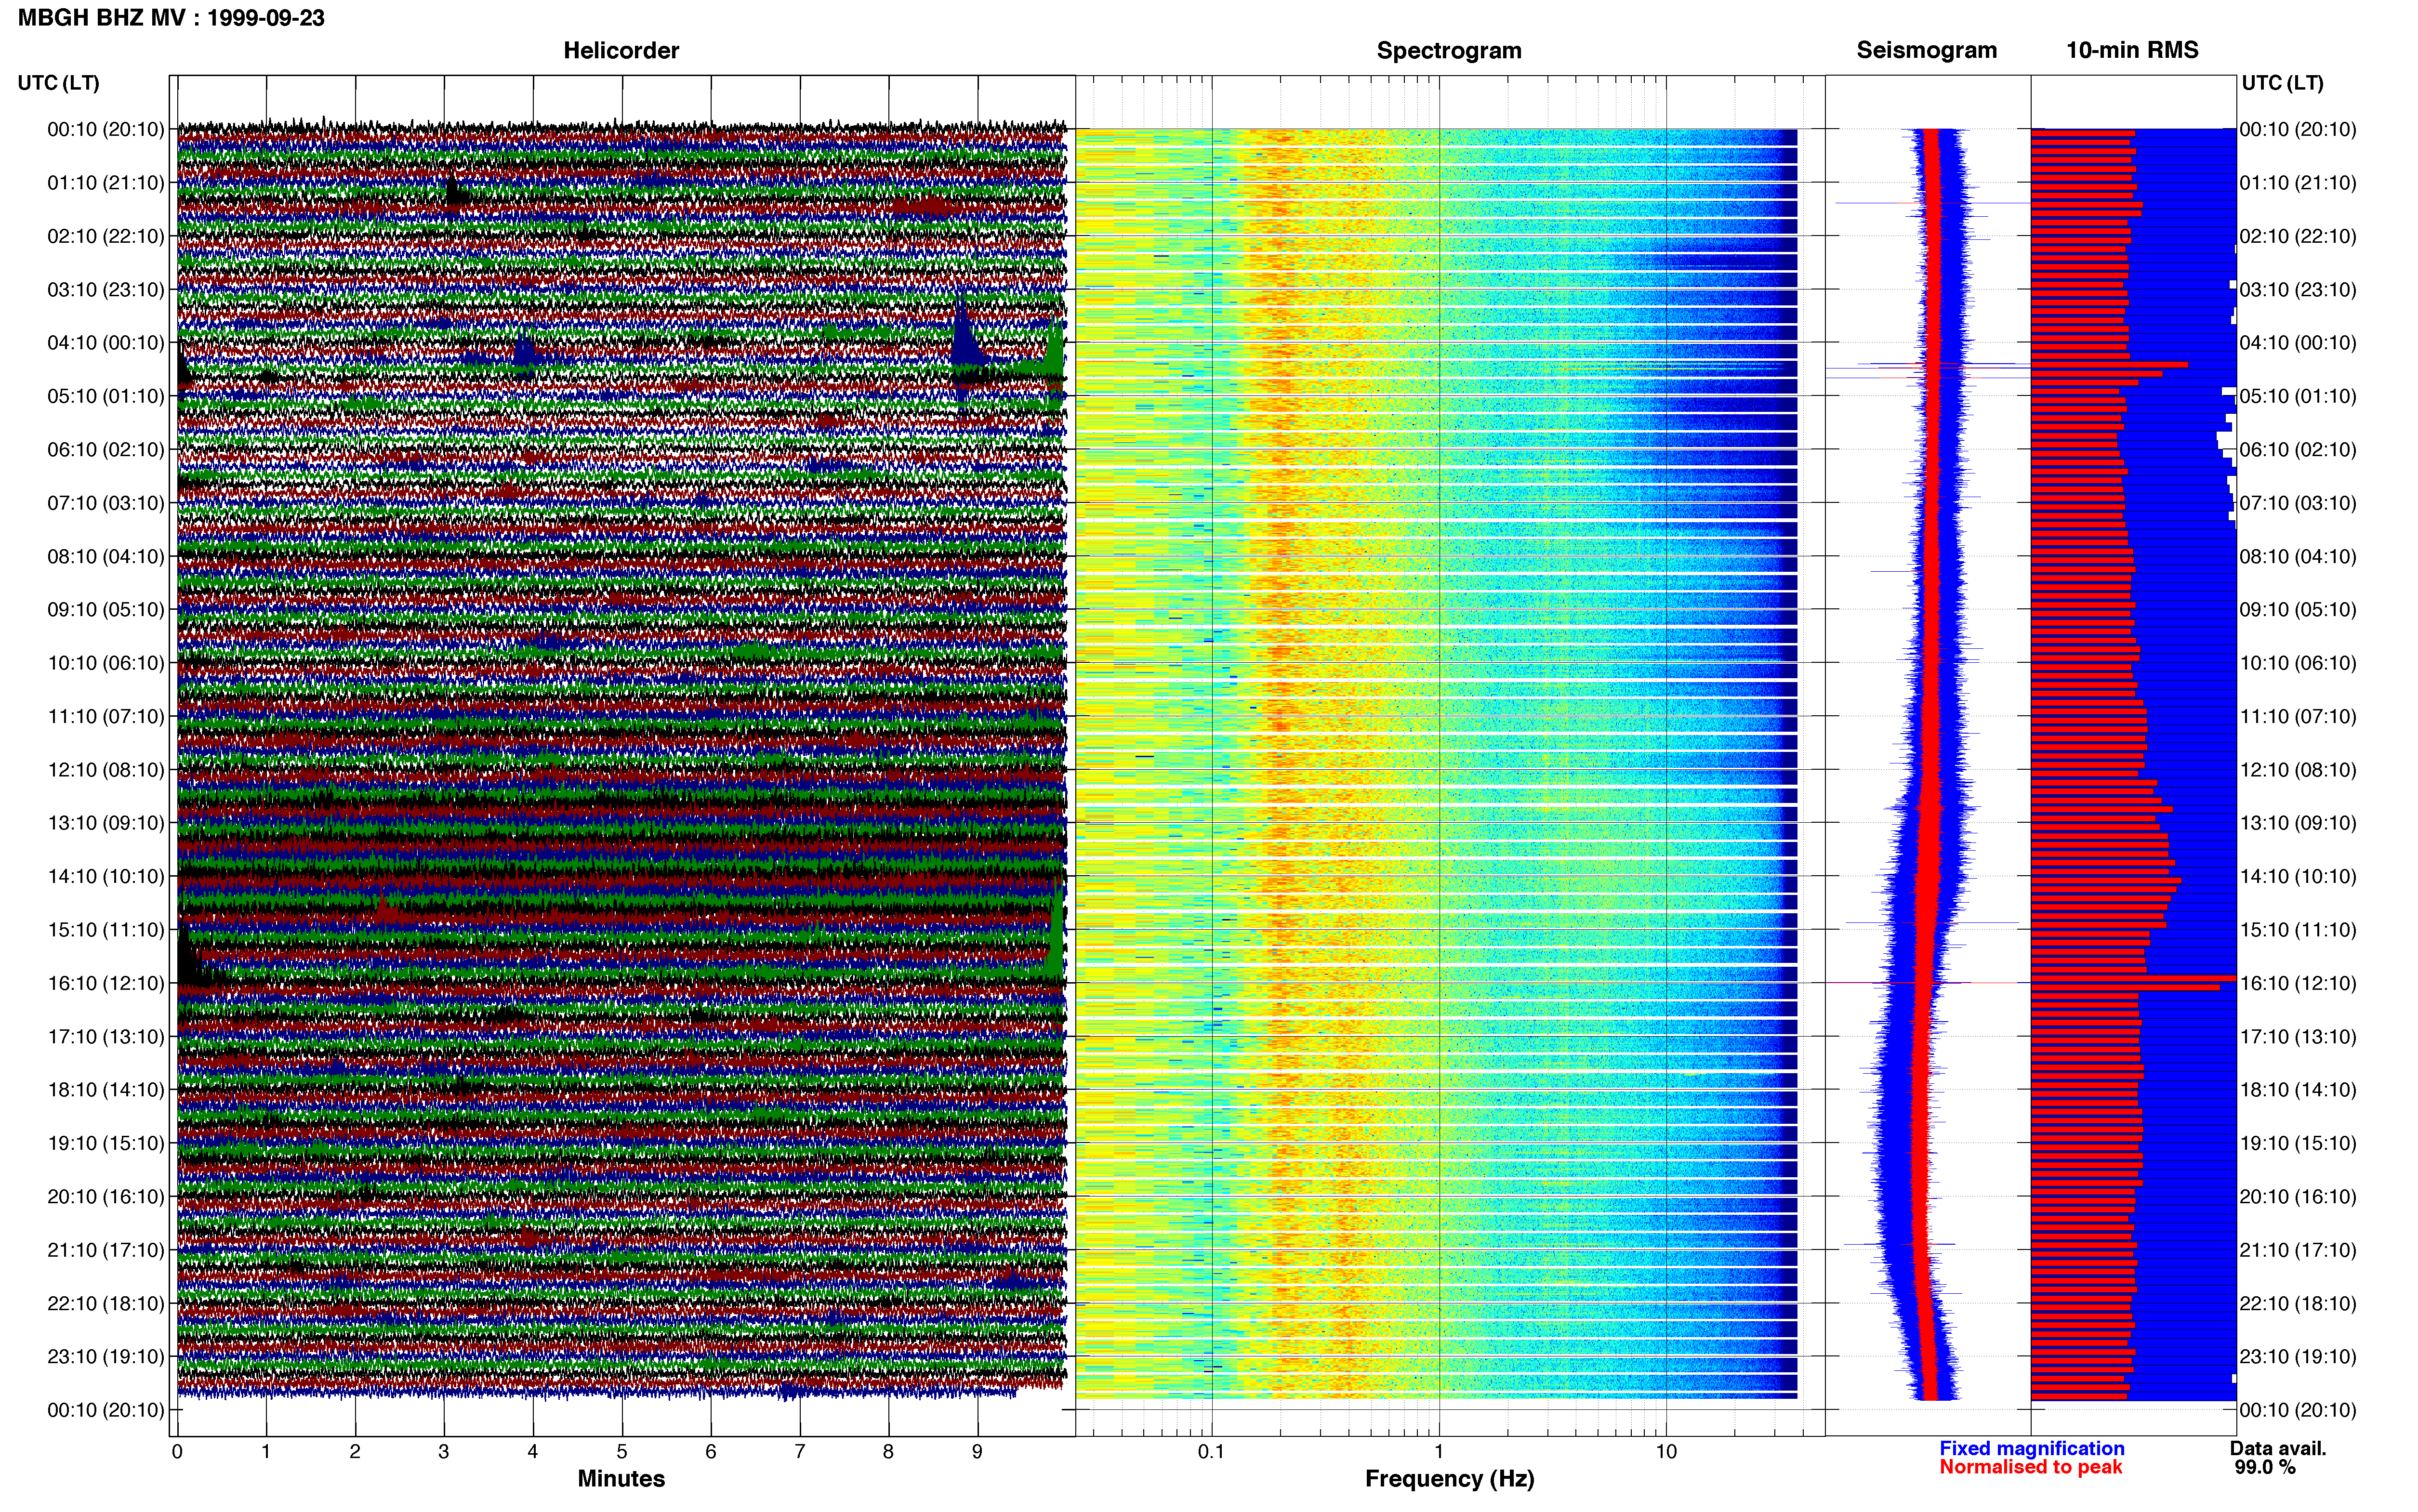Click the left '23:10 (19:10)' time label
The height and width of the screenshot is (1512, 2418).
point(106,1357)
